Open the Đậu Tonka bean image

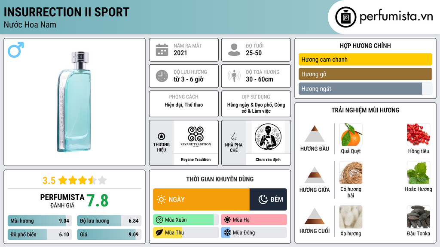419,217
